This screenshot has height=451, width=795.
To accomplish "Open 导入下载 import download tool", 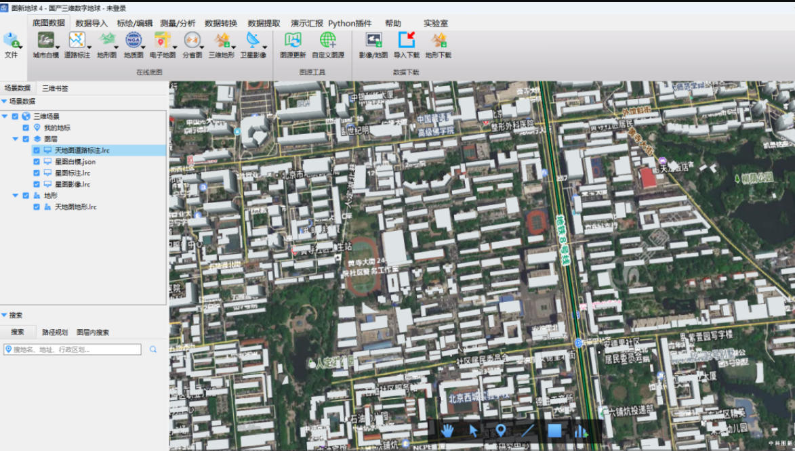I will coord(407,41).
